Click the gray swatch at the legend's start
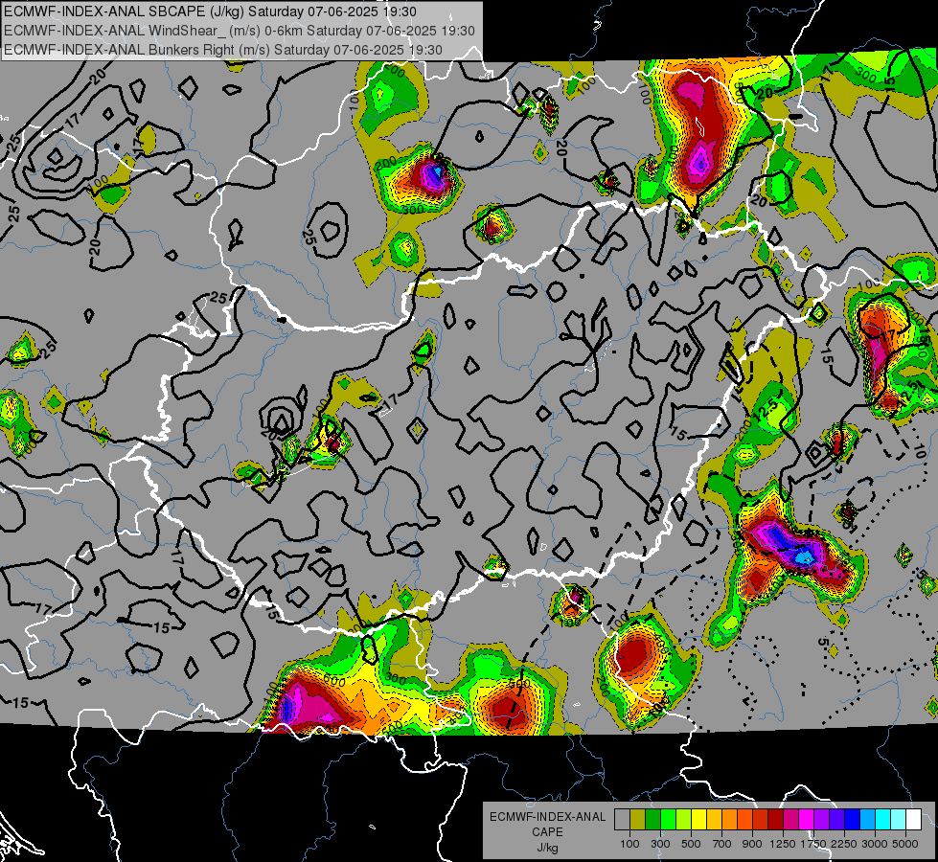 (622, 820)
